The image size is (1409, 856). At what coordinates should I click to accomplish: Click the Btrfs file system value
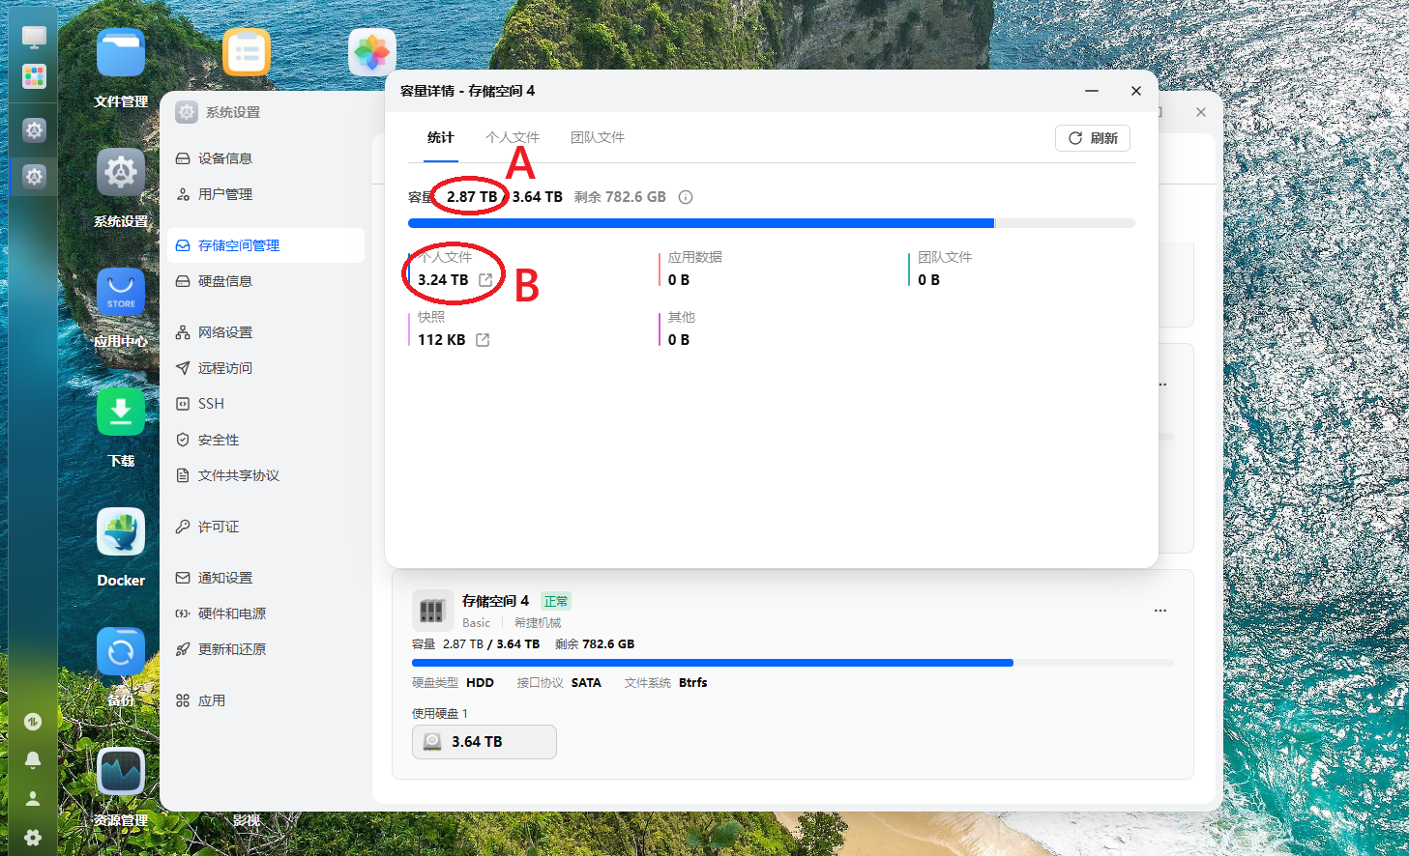tap(692, 683)
